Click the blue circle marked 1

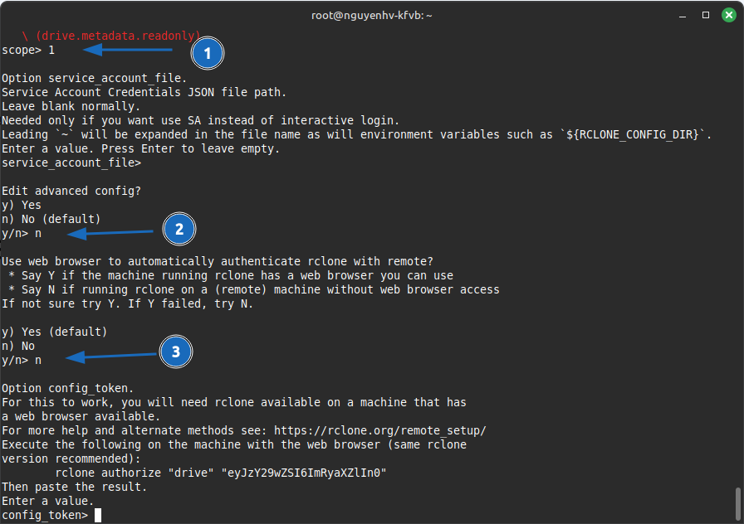point(208,54)
